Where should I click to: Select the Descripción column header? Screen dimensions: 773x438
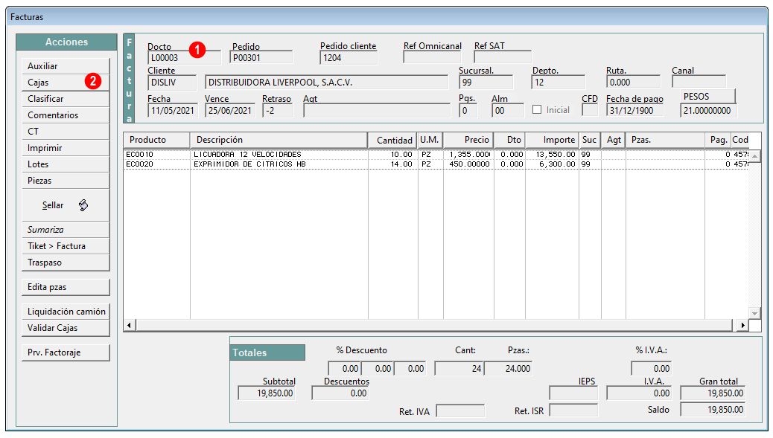(x=279, y=140)
